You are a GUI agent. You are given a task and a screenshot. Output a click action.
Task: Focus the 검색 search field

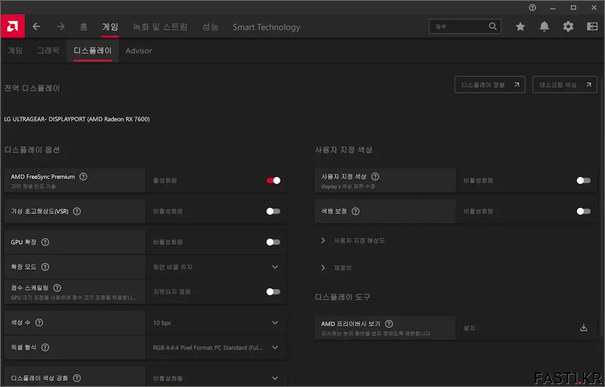tap(465, 26)
